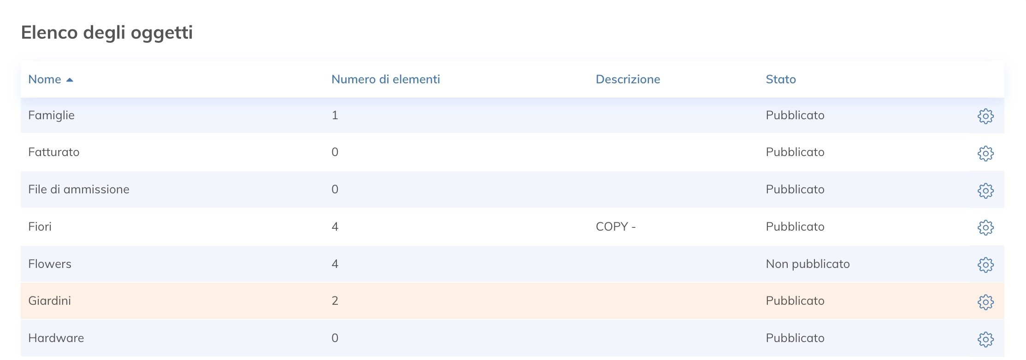Sort by Stato column header

pos(780,79)
